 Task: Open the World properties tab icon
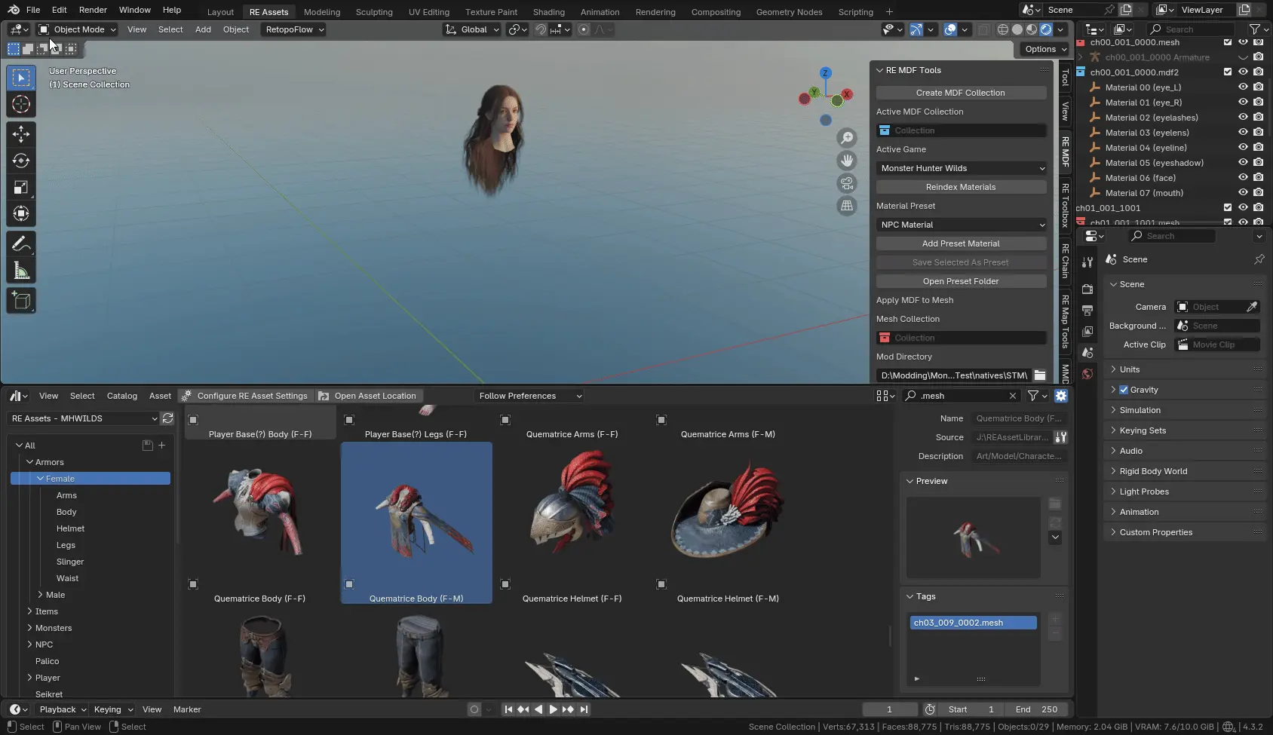tap(1087, 374)
